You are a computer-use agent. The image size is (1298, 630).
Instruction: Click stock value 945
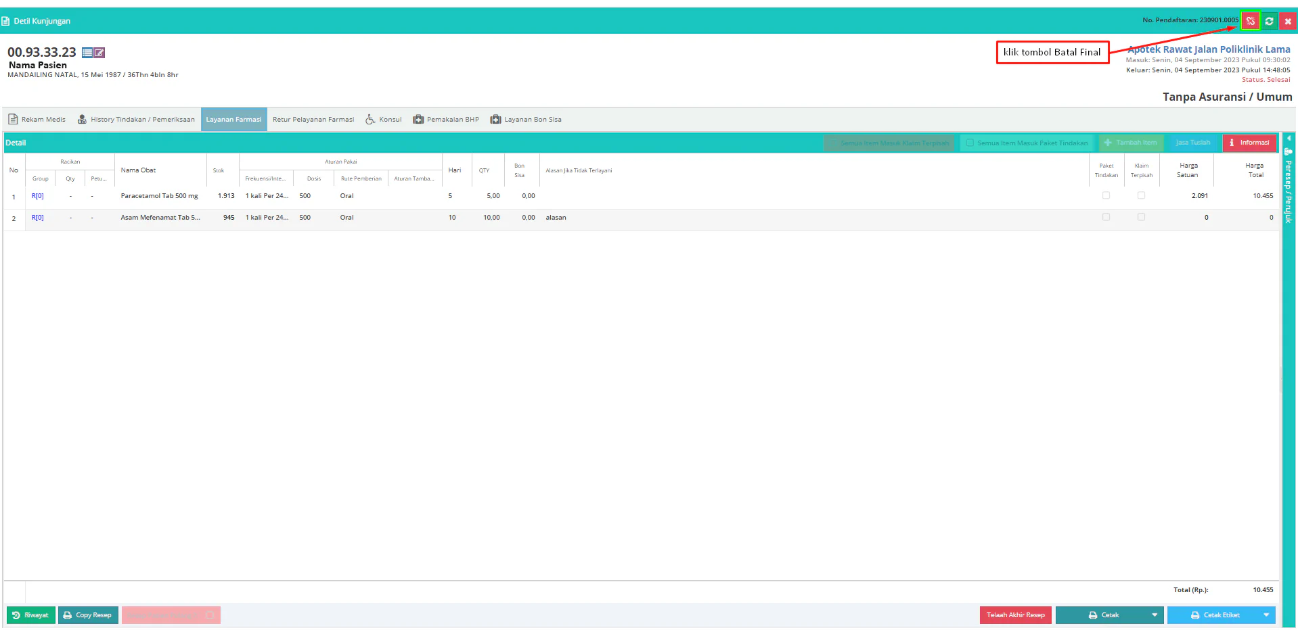coord(229,218)
